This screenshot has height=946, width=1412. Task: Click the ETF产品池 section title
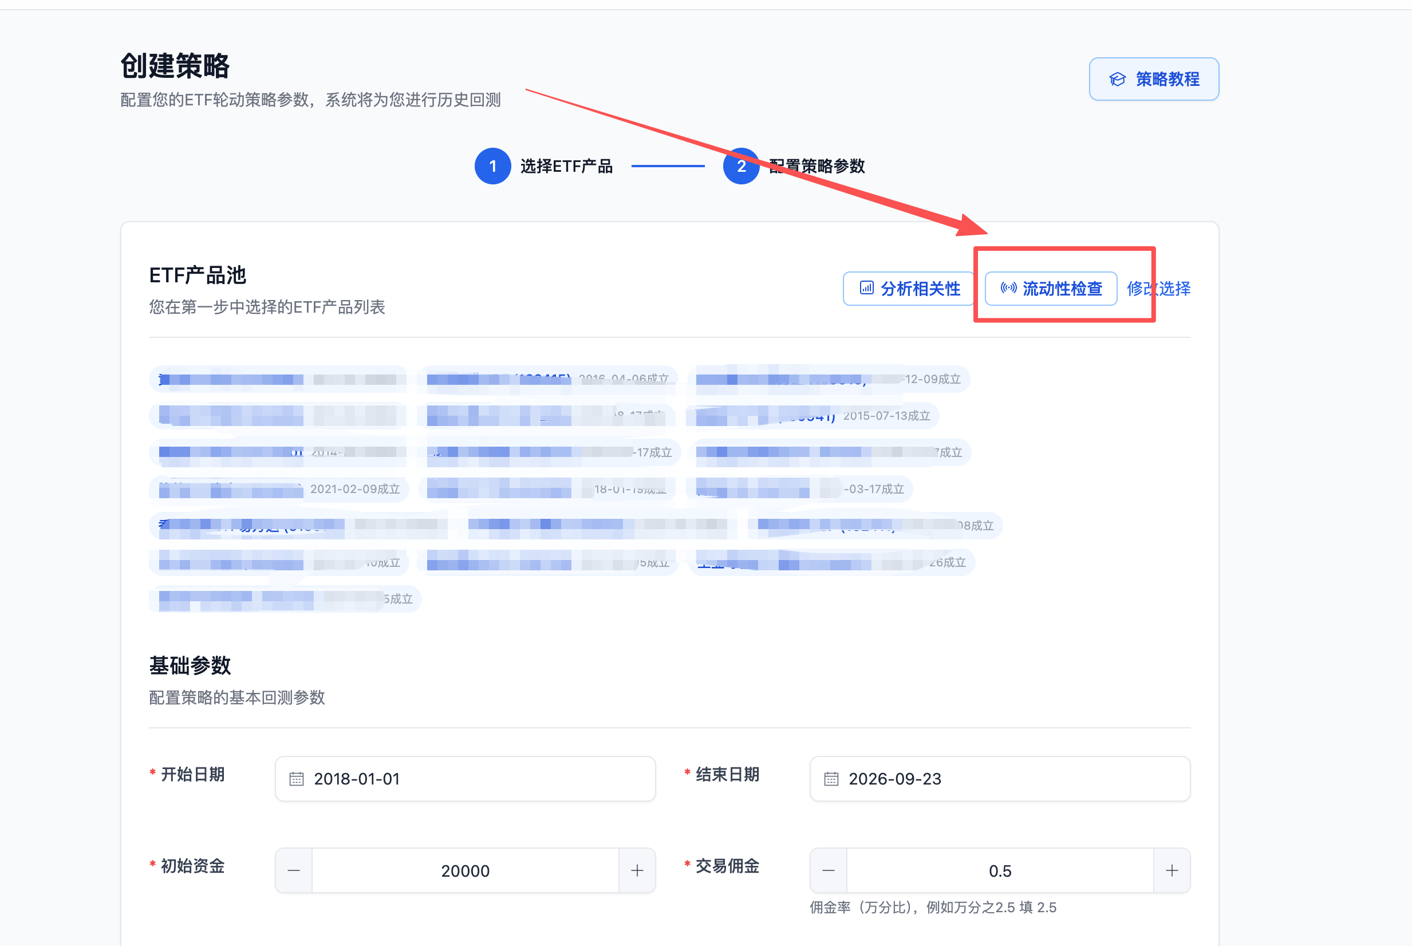pyautogui.click(x=198, y=275)
